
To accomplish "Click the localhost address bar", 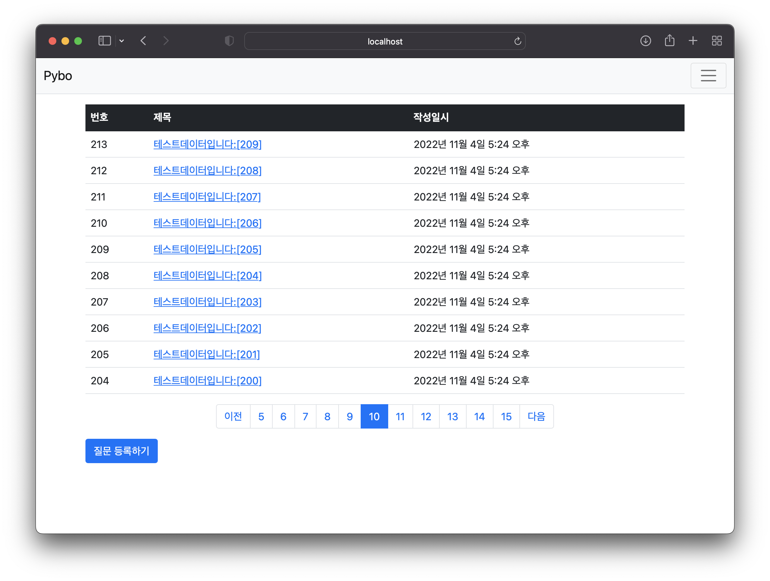I will pyautogui.click(x=384, y=41).
